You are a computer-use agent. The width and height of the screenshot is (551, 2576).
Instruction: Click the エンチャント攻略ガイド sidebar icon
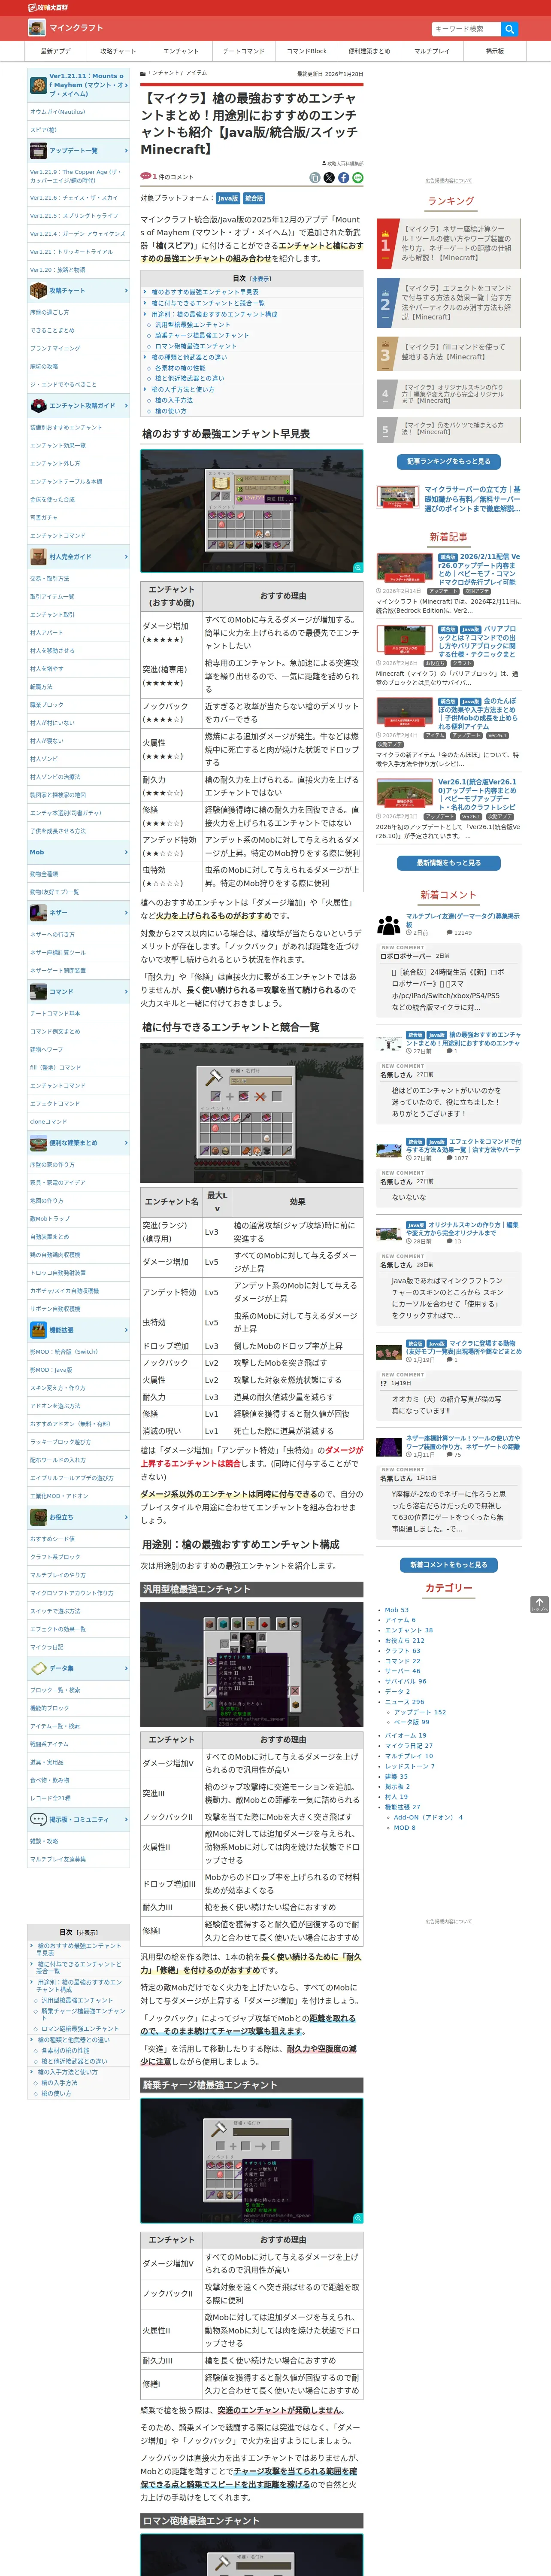(38, 406)
